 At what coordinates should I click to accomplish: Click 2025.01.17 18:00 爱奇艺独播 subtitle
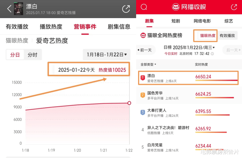[x=51, y=13]
